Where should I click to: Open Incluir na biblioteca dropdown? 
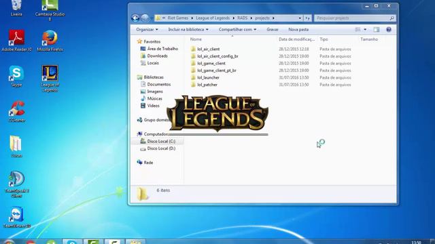click(x=188, y=29)
